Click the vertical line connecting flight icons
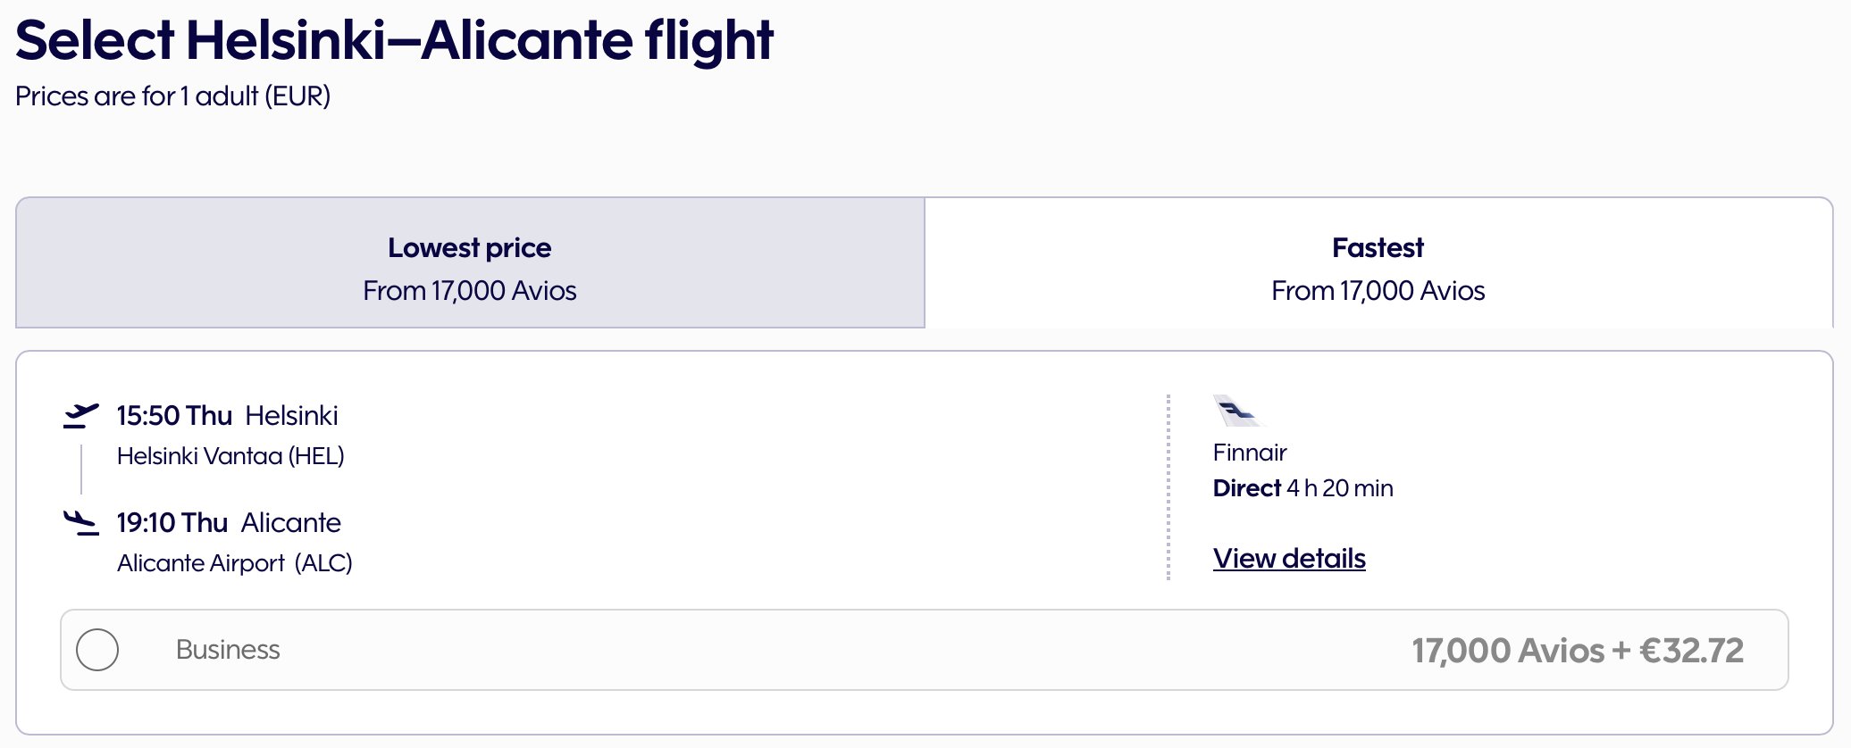 (x=81, y=470)
